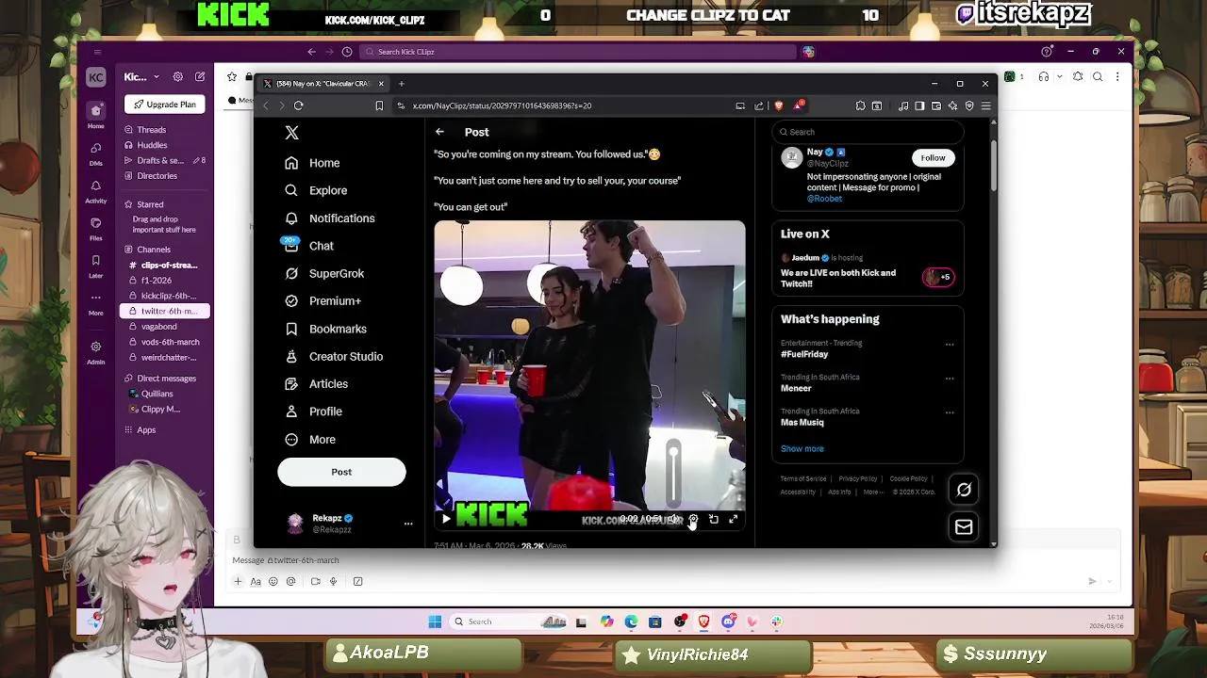Select the vagabond channel
Image resolution: width=1207 pixels, height=678 pixels.
[x=158, y=327]
